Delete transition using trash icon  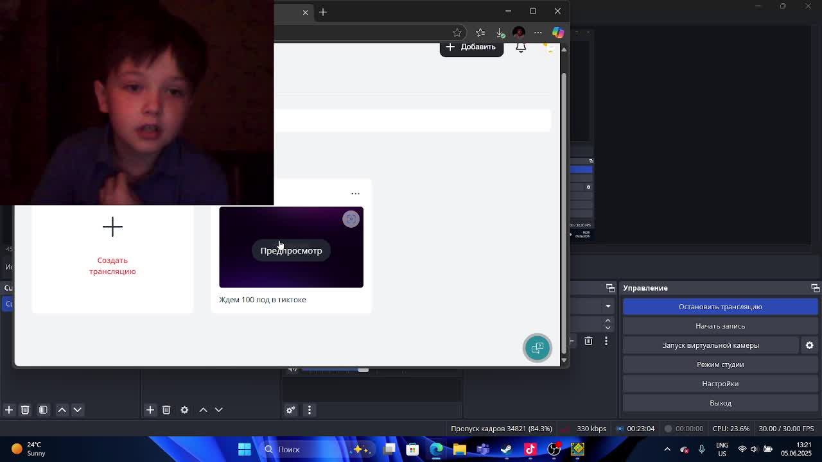pyautogui.click(x=588, y=341)
